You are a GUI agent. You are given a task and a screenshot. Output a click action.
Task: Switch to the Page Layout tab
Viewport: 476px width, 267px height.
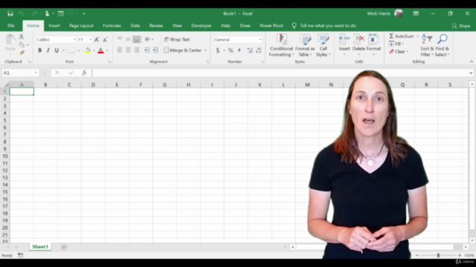click(x=81, y=26)
